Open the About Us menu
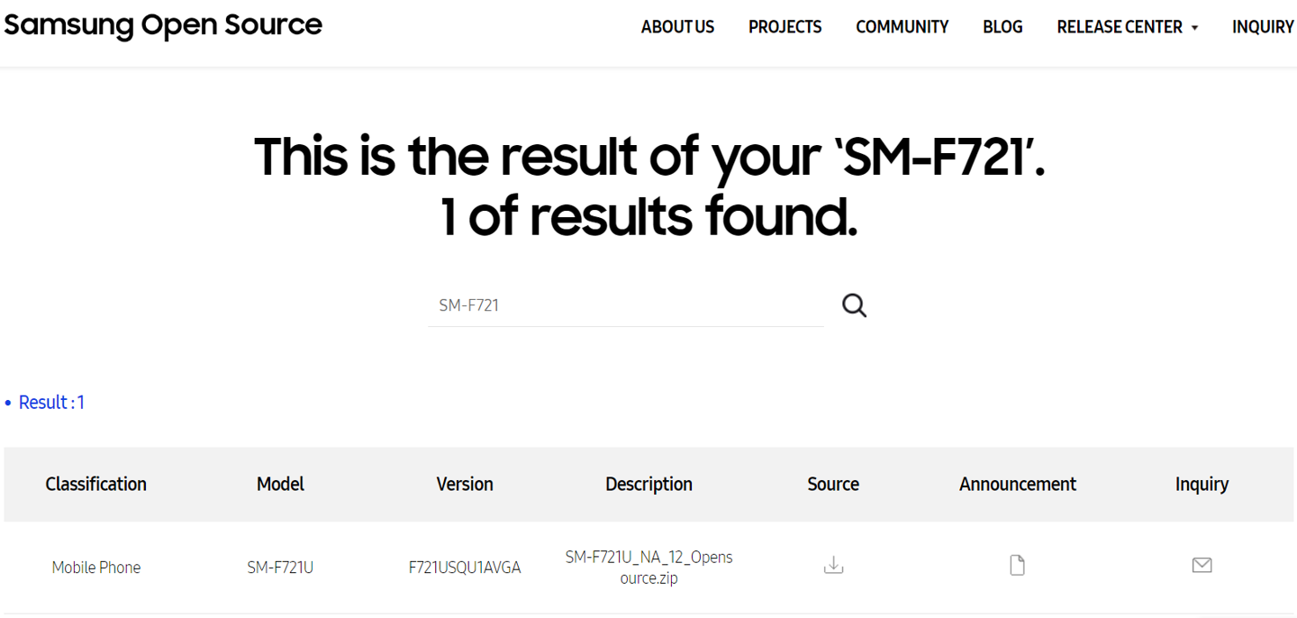1297x618 pixels. click(x=677, y=27)
